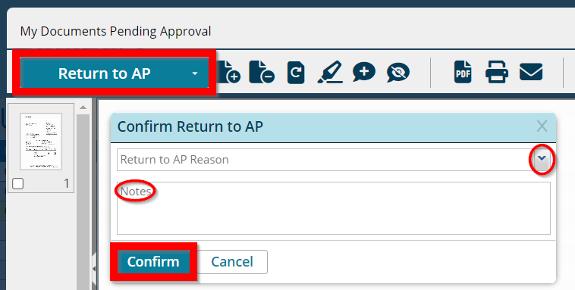Screen dimensions: 575x290
Task: Click the add page document icon
Action: (x=229, y=72)
